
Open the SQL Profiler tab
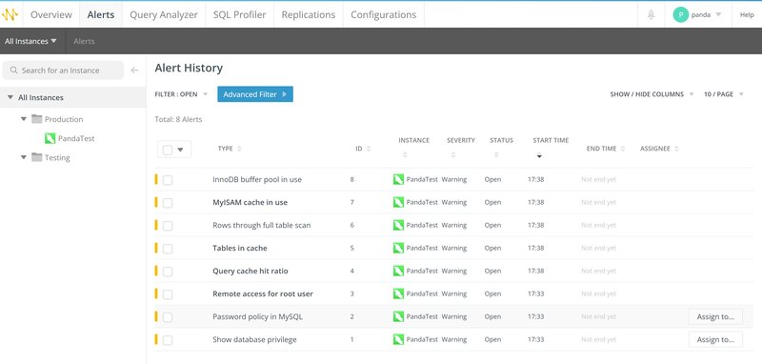[x=240, y=14]
